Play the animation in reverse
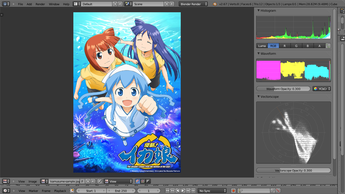The height and width of the screenshot is (194, 345). 178,191
